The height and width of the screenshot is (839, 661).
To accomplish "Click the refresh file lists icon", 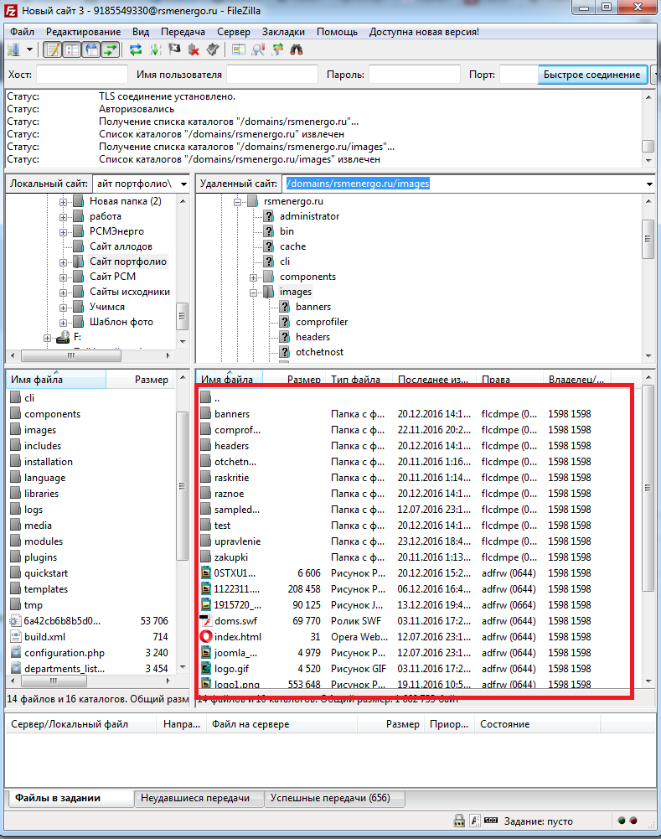I will pos(136,49).
